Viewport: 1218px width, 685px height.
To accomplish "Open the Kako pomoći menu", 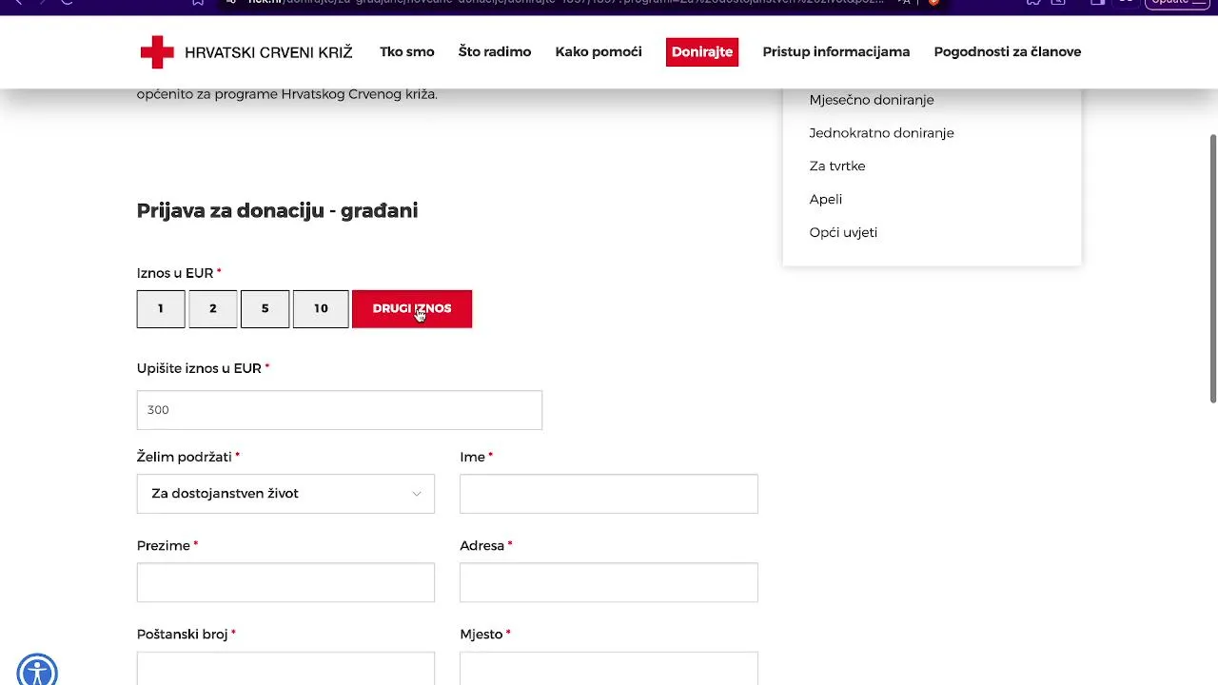I will [x=599, y=51].
